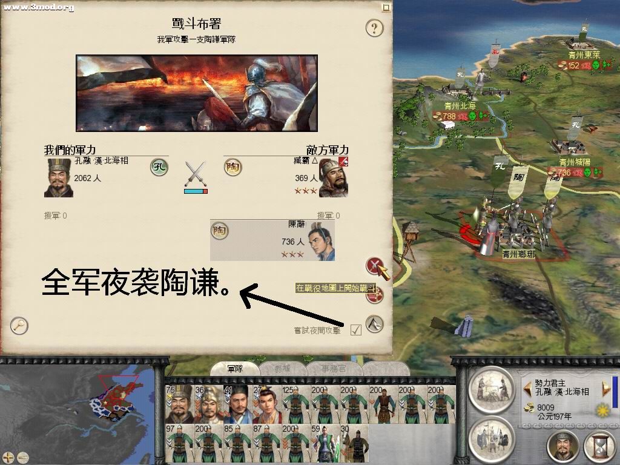Click the end turn hourglass icon
Viewport: 620px width, 465px height.
coord(599,446)
